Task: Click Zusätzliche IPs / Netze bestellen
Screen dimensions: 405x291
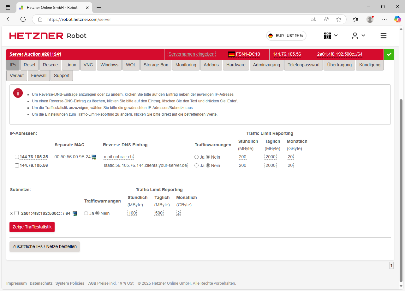Action: (45, 246)
